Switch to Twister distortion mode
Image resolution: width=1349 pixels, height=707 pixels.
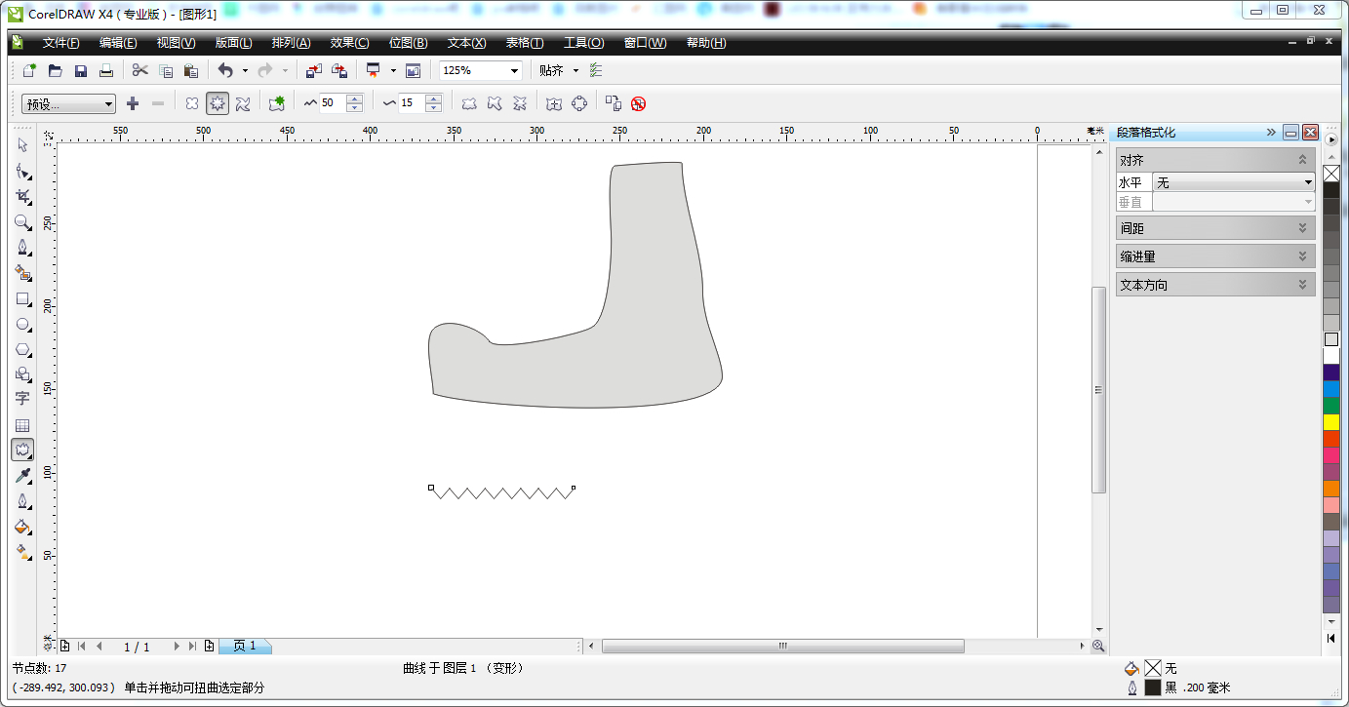(x=243, y=103)
